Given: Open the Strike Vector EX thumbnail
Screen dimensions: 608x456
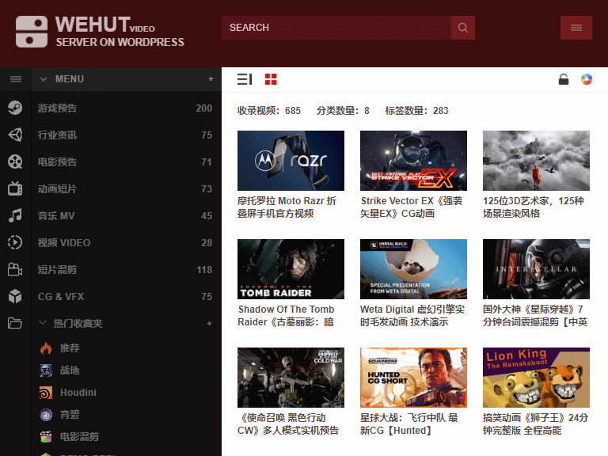Looking at the screenshot, I should [413, 161].
